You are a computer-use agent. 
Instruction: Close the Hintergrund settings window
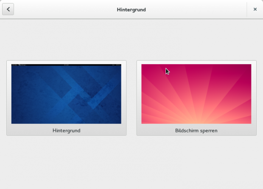point(255,9)
